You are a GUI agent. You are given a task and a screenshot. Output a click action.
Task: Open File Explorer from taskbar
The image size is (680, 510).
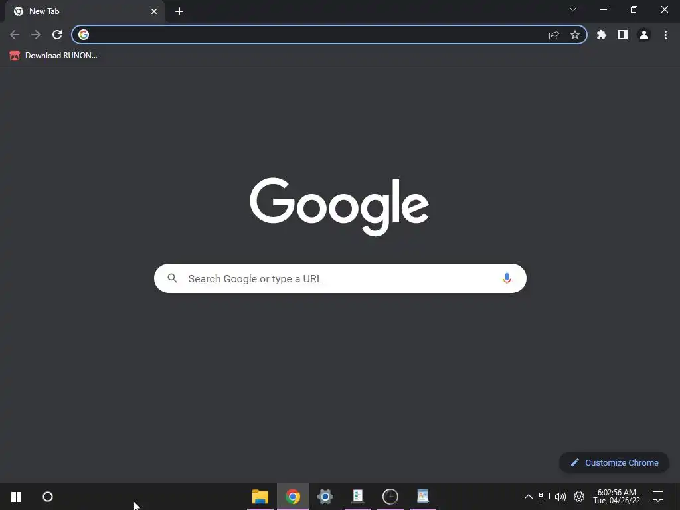click(x=260, y=497)
